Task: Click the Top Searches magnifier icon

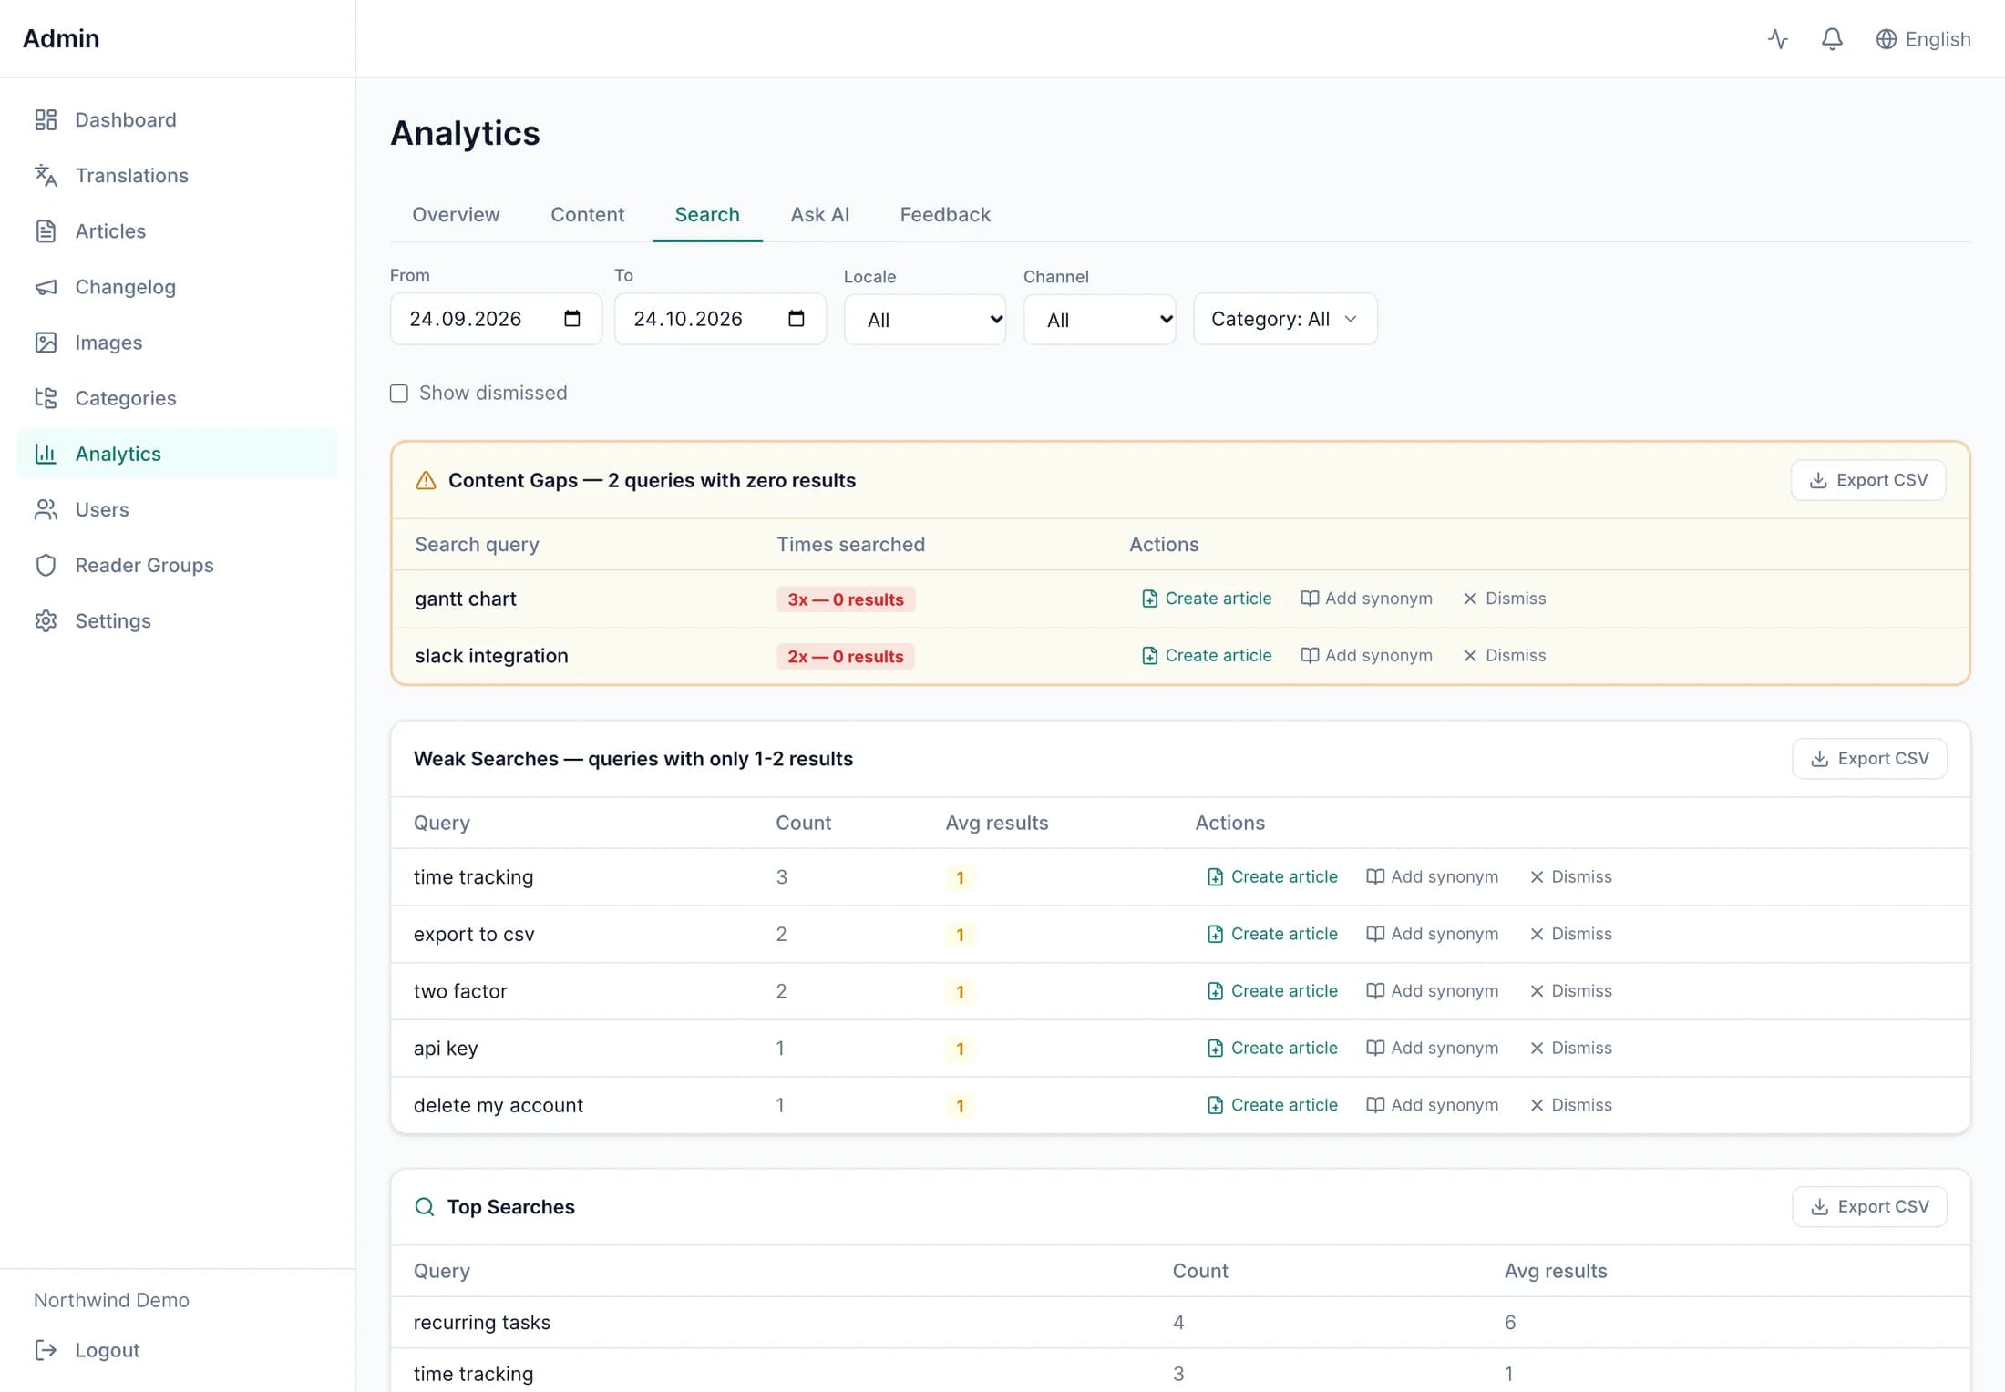Action: coord(425,1206)
